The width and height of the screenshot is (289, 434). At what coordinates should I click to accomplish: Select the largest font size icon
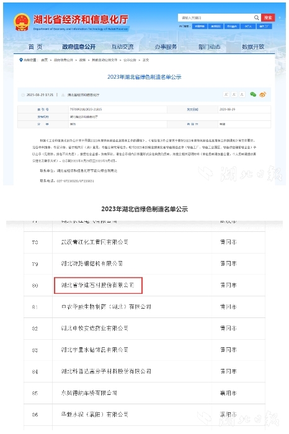click(x=226, y=95)
